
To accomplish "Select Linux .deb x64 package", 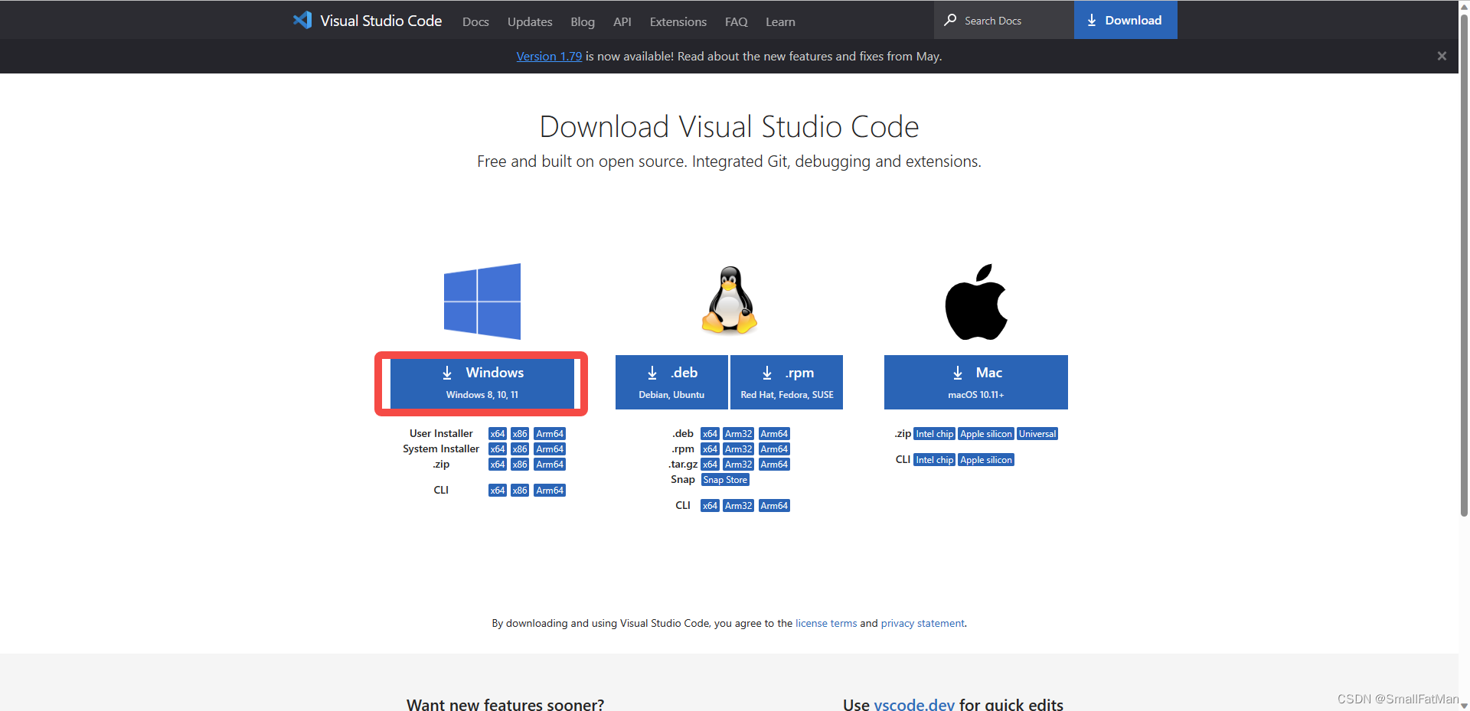I will (x=710, y=434).
